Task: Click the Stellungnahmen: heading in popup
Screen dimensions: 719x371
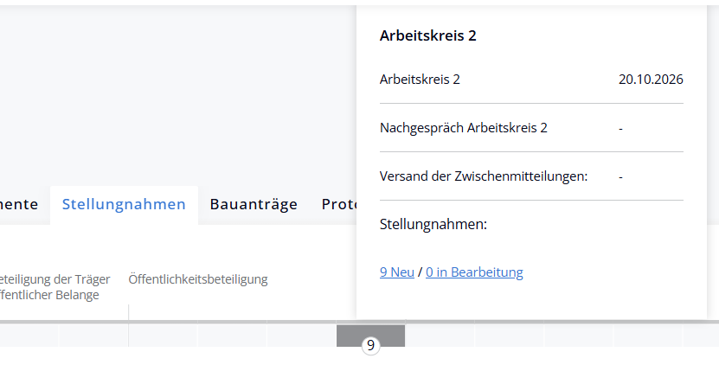Action: (433, 225)
